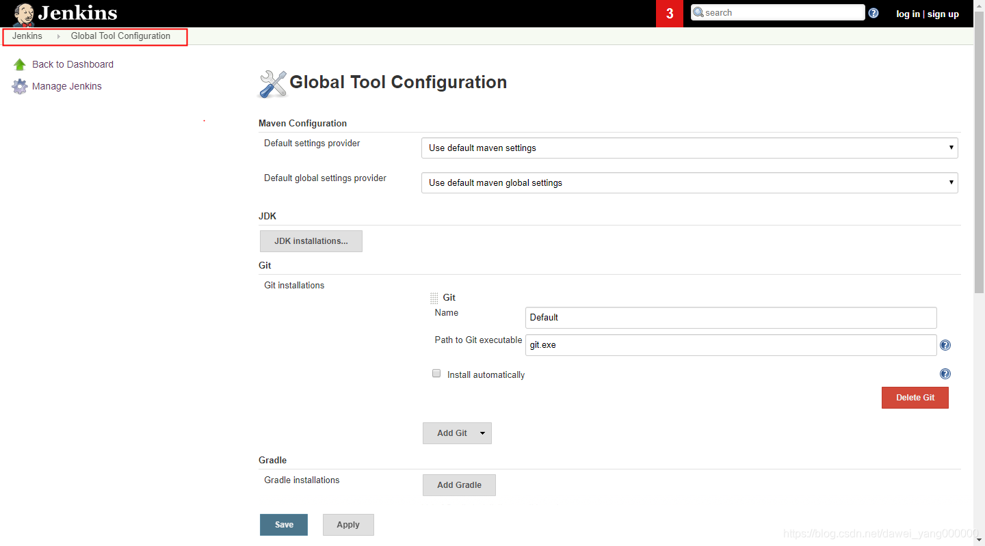This screenshot has height=546, width=985.
Task: Click the breadcrumb separator arrow after Jenkins
Action: [58, 36]
